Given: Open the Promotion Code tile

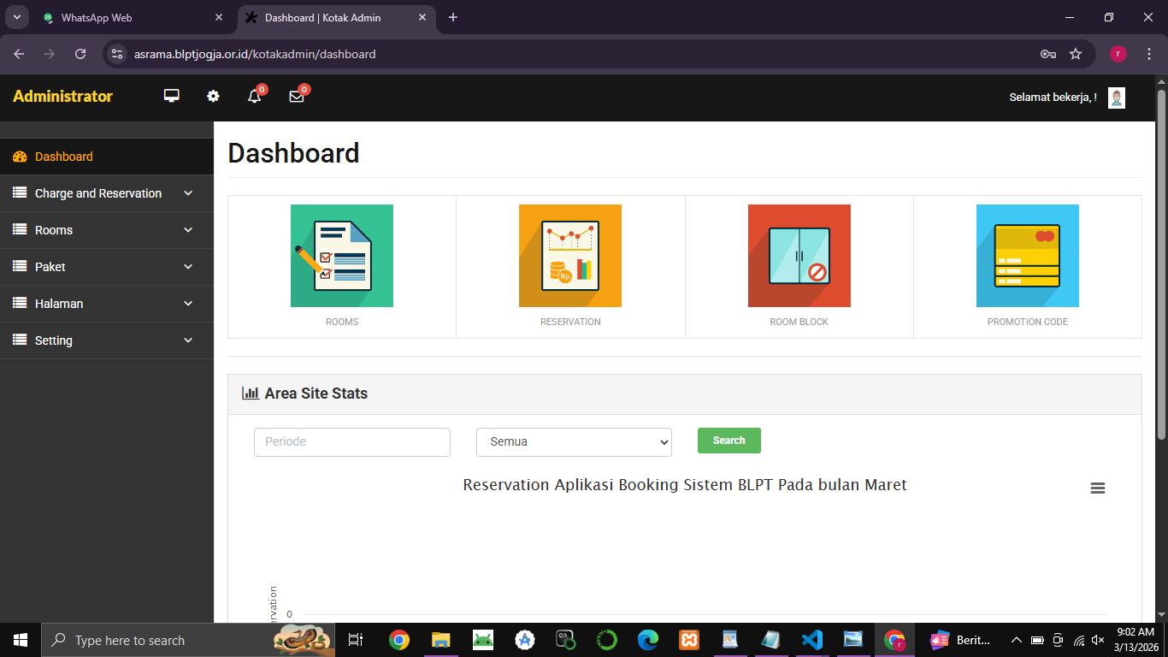Looking at the screenshot, I should pos(1027,256).
